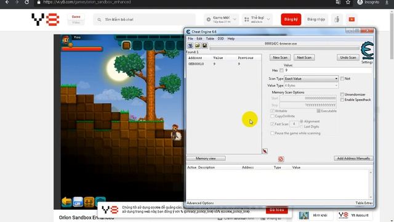
Task: Click the open file folder icon in Cheat Engine
Action: (x=198, y=46)
